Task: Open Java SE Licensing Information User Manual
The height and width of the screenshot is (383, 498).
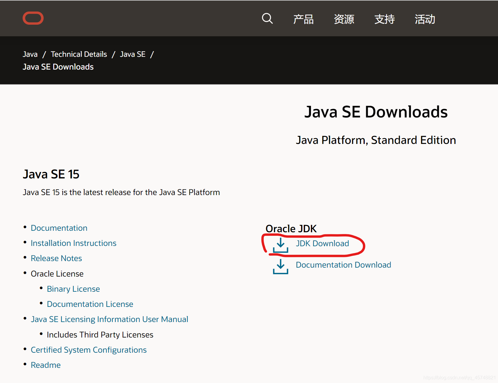Action: click(109, 319)
